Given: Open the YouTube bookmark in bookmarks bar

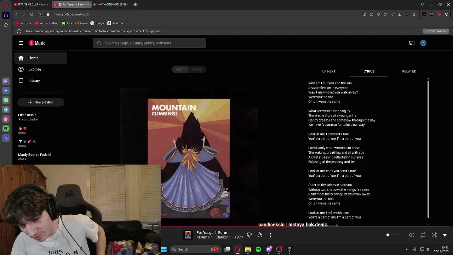Looking at the screenshot, I should [24, 23].
